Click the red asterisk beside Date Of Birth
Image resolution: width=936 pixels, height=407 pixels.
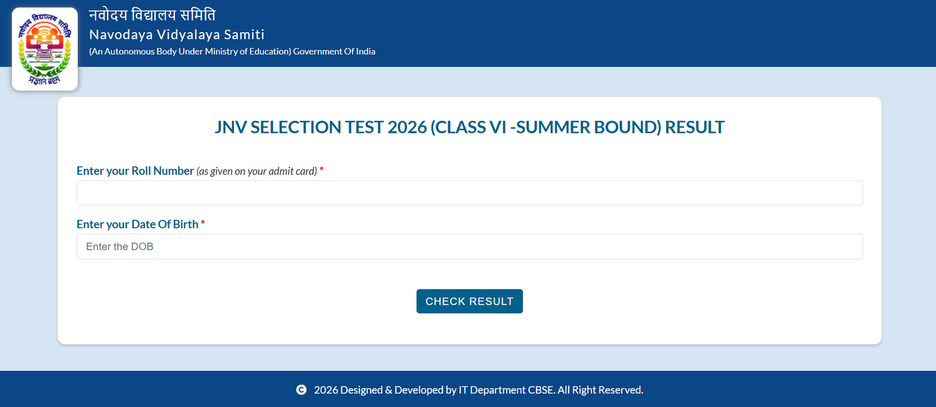[202, 223]
